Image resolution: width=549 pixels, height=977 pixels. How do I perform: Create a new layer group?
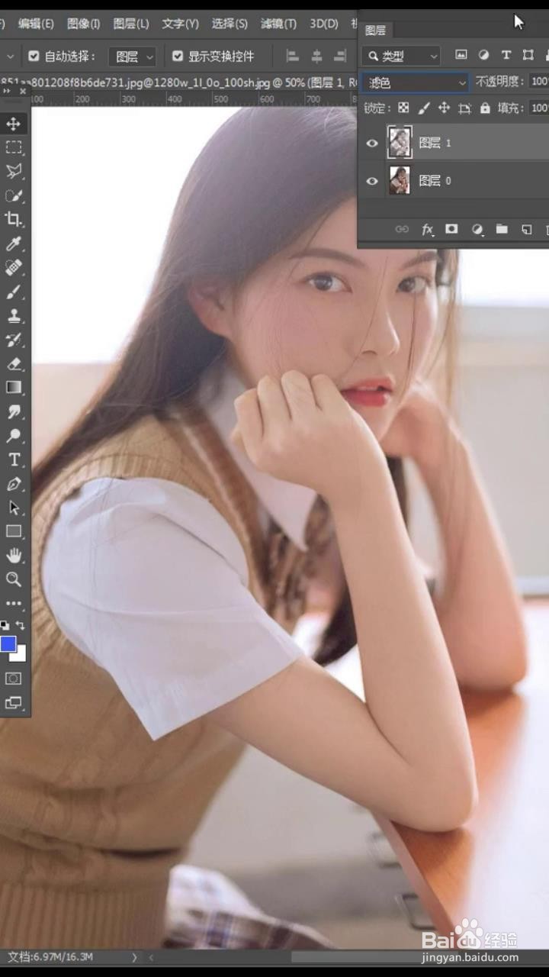(x=502, y=229)
